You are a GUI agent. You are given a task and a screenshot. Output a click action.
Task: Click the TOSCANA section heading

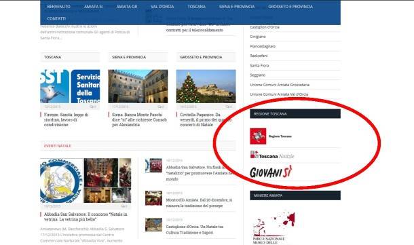coord(52,57)
